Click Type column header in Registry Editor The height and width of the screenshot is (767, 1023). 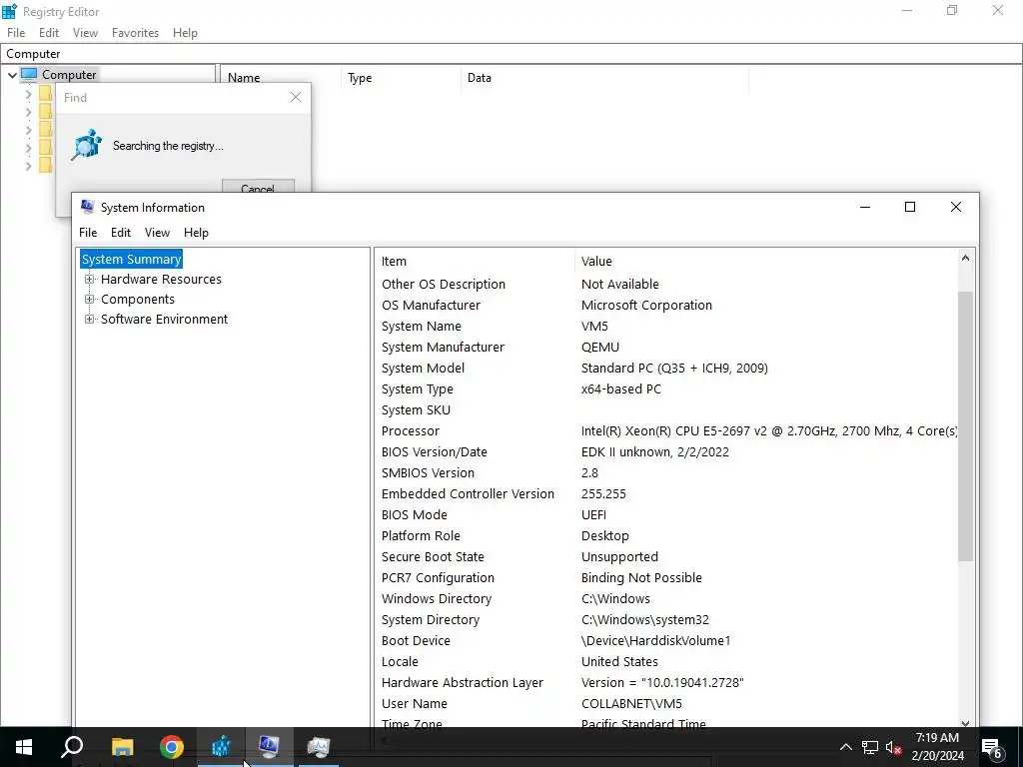tap(401, 78)
